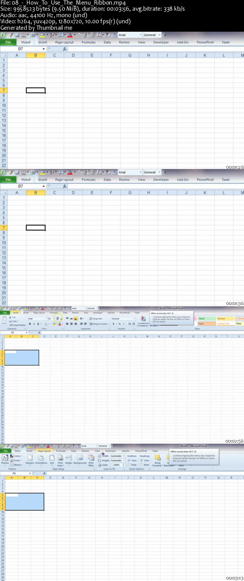Open the theme Effects dropdown
Image resolution: width=244 pixels, height=581 pixels.
pyautogui.click(x=22, y=465)
